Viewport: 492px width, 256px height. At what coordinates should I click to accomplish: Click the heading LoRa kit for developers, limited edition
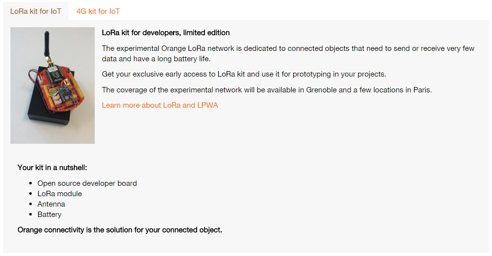click(x=166, y=33)
